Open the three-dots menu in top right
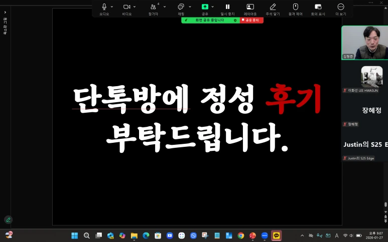Viewport: 388px width, 242px height. [x=370, y=3]
